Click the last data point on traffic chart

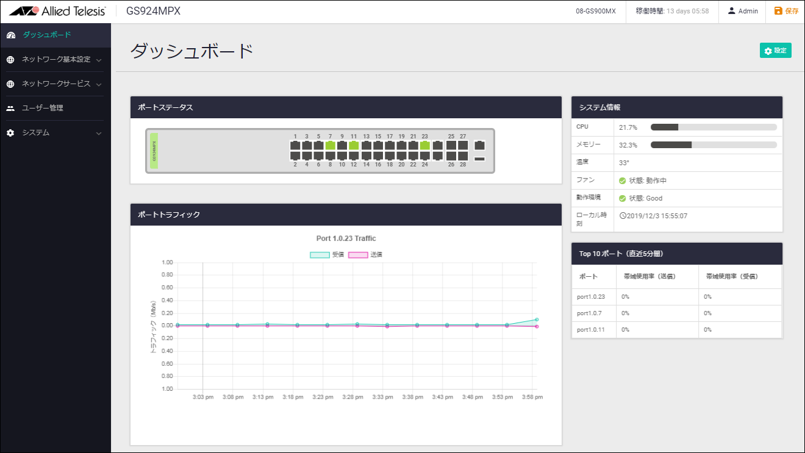tap(537, 319)
